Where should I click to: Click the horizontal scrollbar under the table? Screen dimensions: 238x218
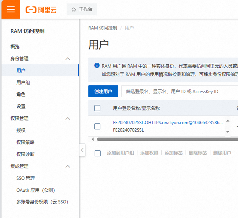pos(167,139)
